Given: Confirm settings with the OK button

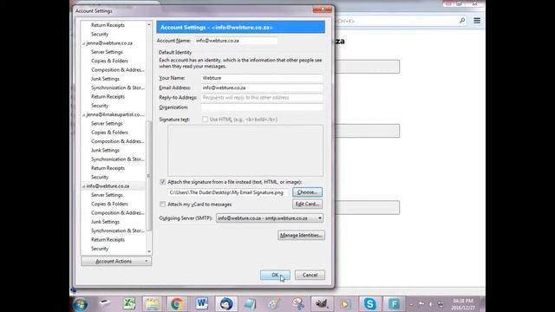Looking at the screenshot, I should 275,275.
